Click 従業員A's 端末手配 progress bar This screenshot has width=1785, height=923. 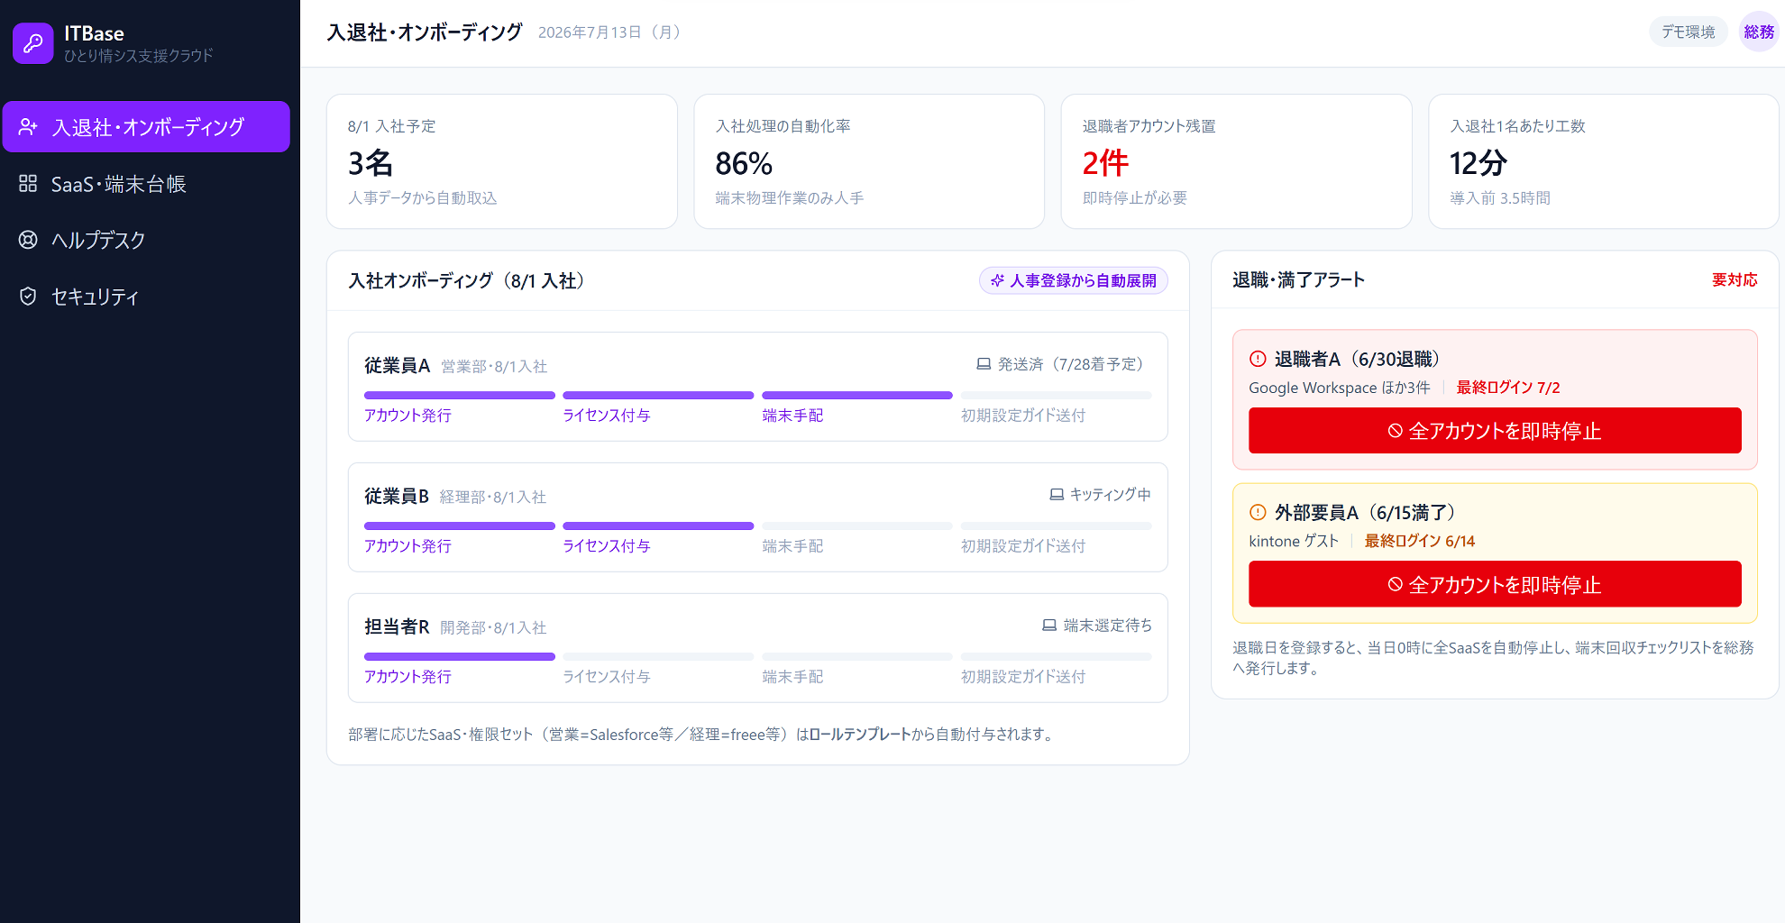pos(857,395)
